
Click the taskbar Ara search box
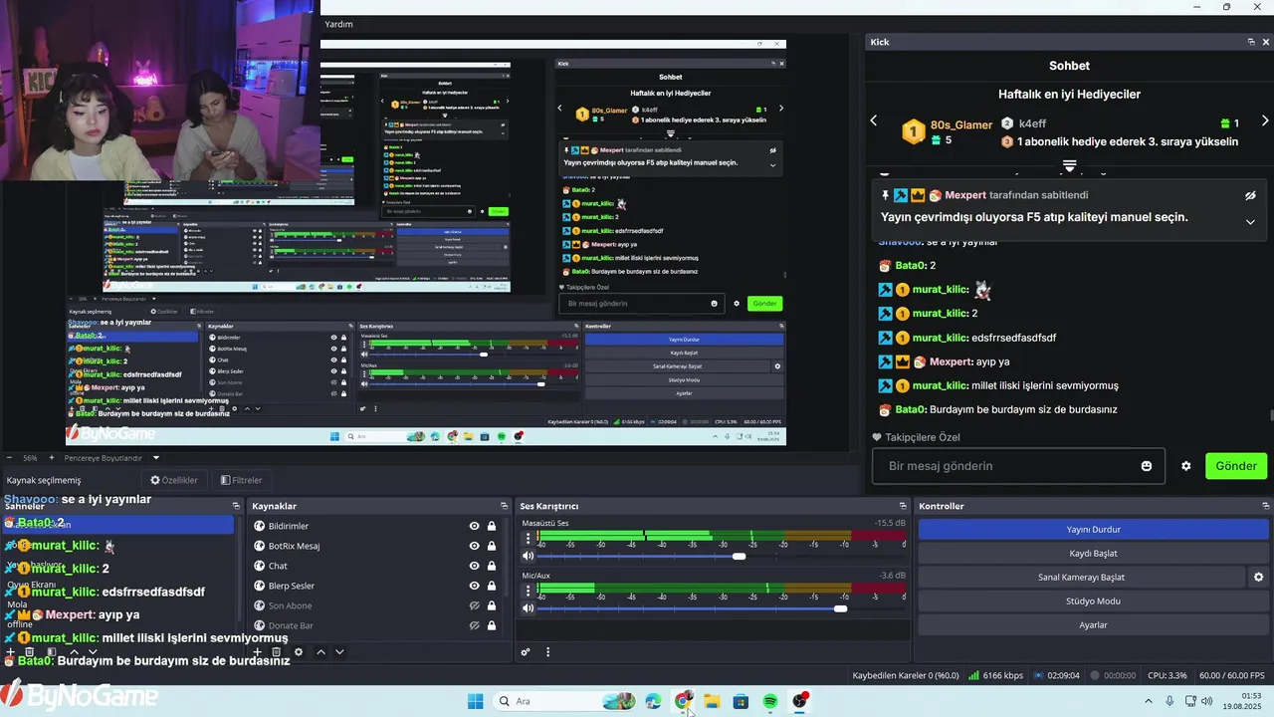pyautogui.click(x=563, y=701)
